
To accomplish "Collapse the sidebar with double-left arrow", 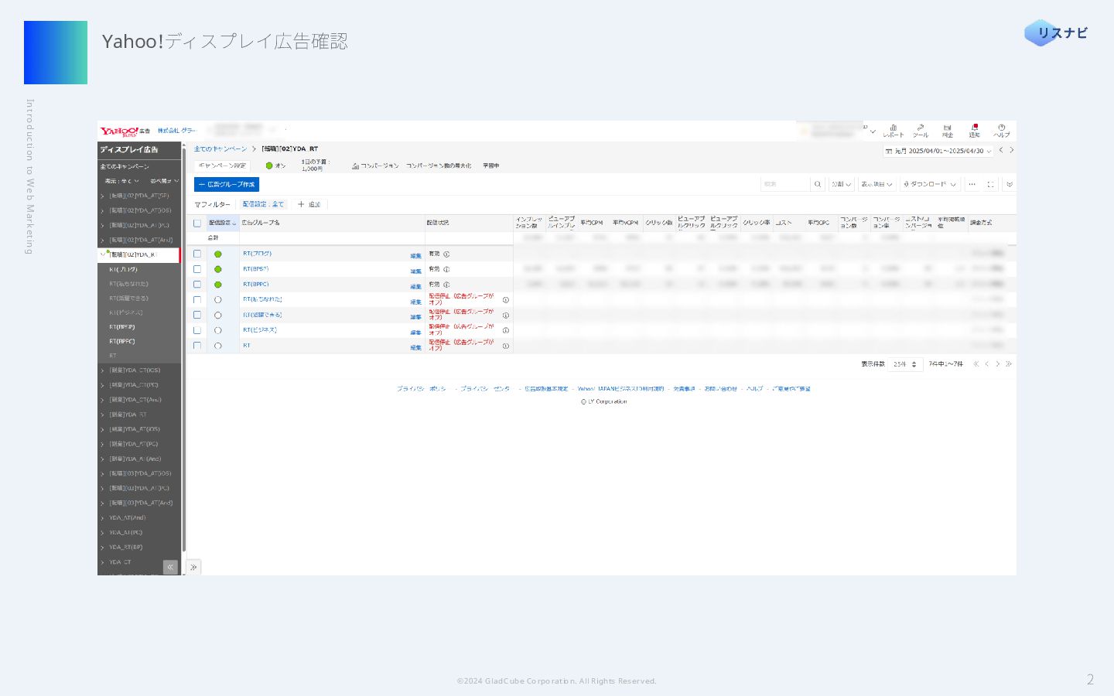I will pyautogui.click(x=170, y=567).
